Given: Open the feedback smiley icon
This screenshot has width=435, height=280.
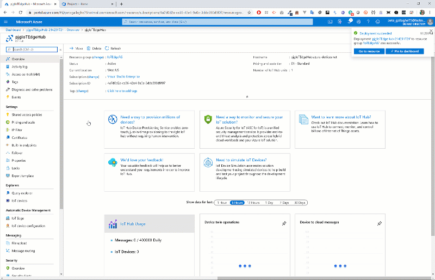Looking at the screenshot, I should pyautogui.click(x=377, y=22).
